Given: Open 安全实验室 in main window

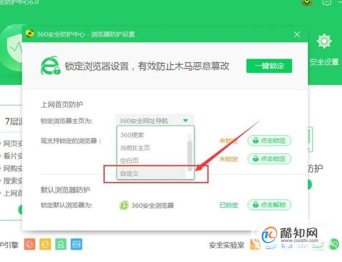Looking at the screenshot, I should coord(226,245).
